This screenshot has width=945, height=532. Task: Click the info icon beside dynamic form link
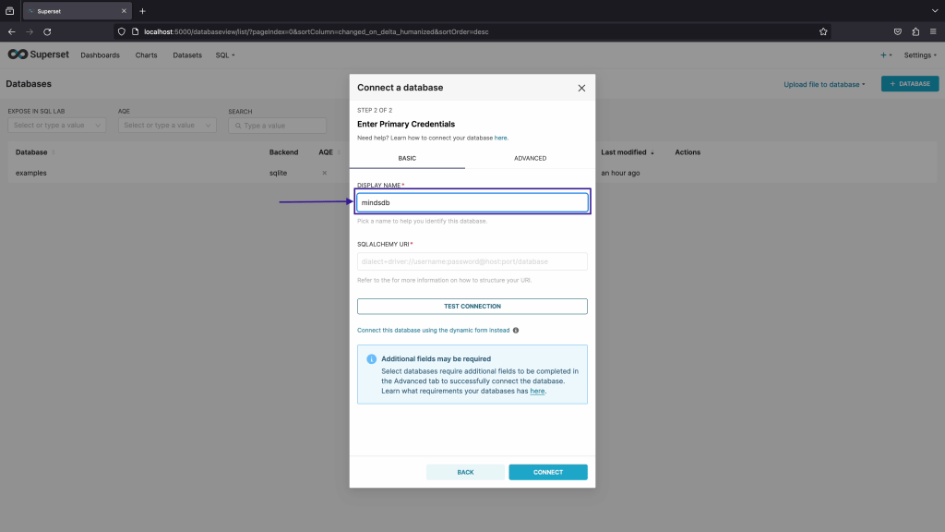coord(516,330)
